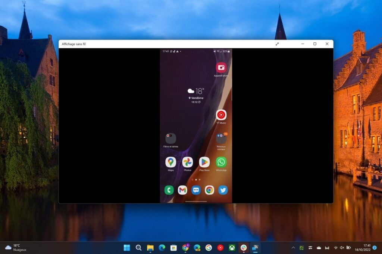Screen dimensions: 382x254
Task: Maximize the Affichage sans fil window
Action: [x=315, y=44]
